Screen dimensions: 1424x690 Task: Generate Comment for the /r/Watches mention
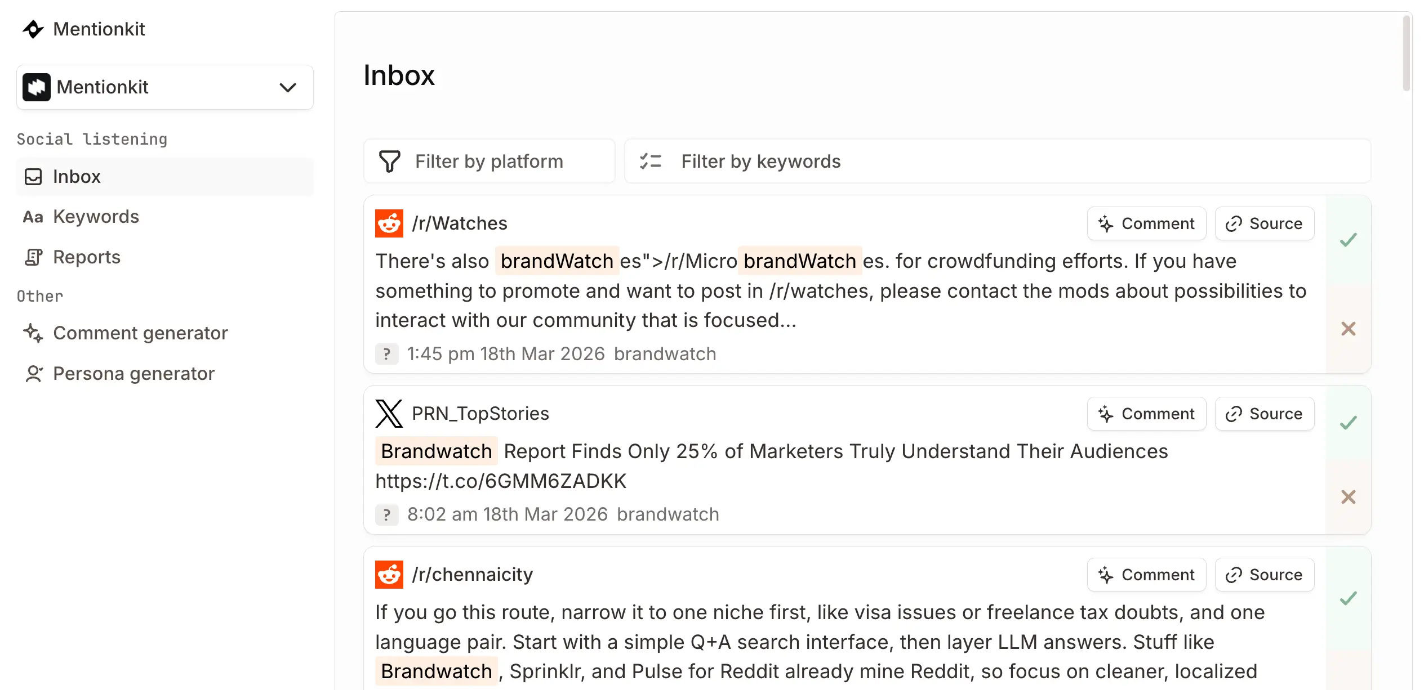tap(1146, 223)
